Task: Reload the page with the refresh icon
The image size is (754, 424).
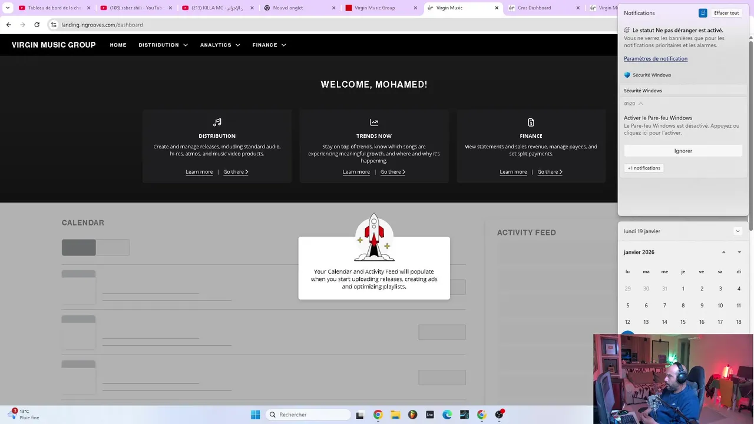Action: tap(37, 25)
